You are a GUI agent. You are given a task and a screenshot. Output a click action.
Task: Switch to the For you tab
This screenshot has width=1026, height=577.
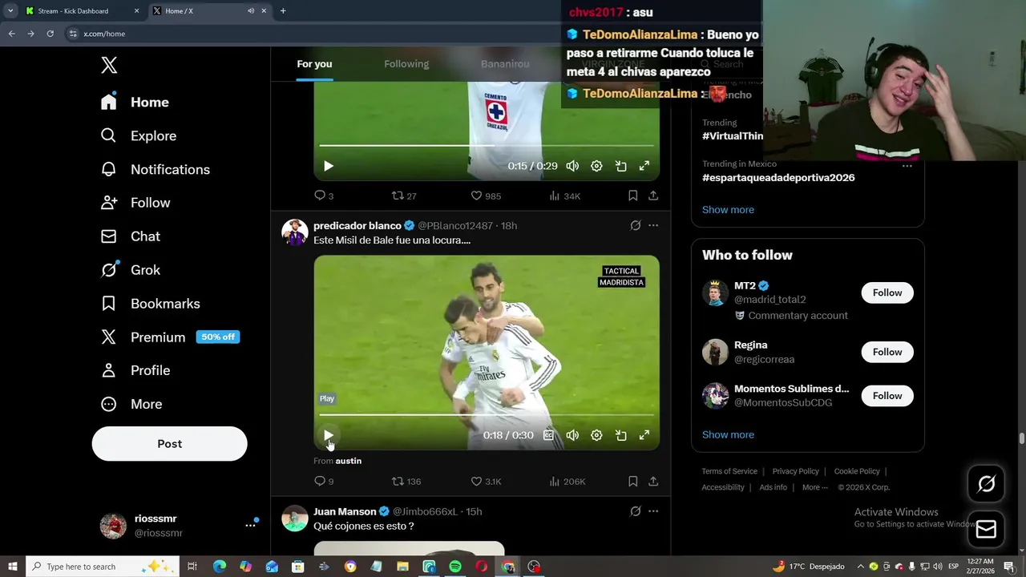click(x=314, y=64)
